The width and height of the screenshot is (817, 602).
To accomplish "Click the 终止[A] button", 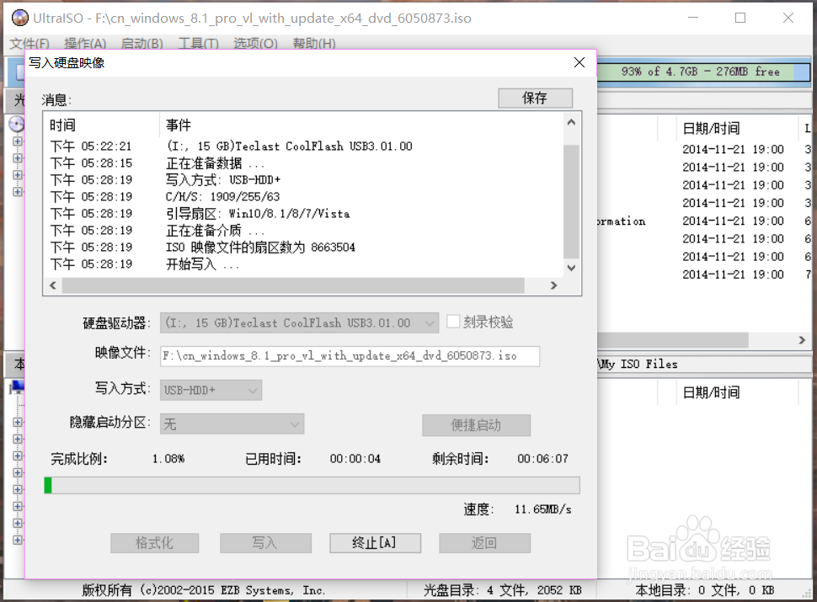I will pyautogui.click(x=375, y=543).
